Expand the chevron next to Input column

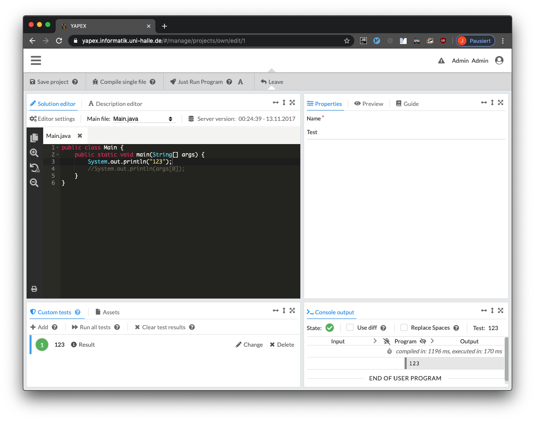click(x=375, y=341)
